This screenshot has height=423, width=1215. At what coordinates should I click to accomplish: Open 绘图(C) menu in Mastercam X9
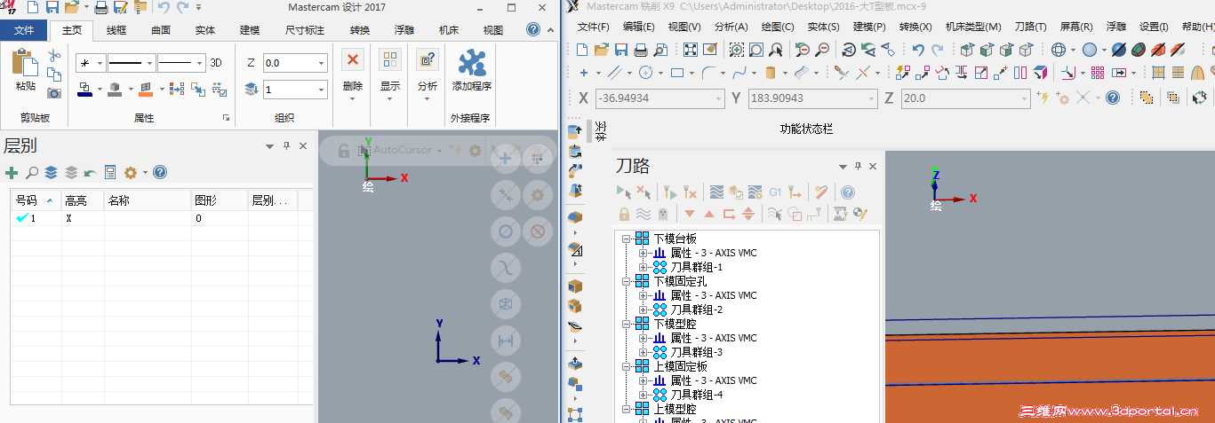click(x=778, y=27)
